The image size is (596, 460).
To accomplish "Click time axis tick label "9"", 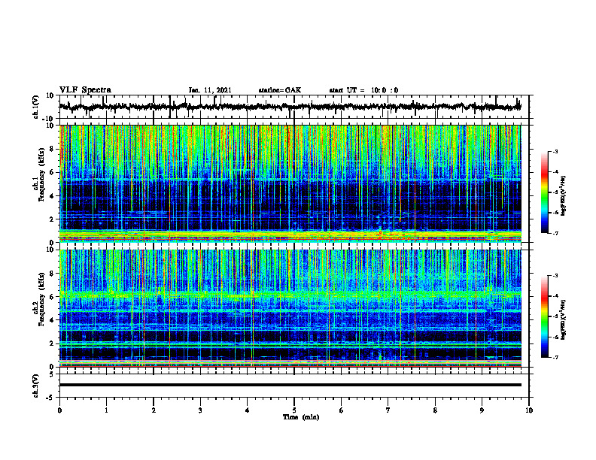I will tap(482, 410).
